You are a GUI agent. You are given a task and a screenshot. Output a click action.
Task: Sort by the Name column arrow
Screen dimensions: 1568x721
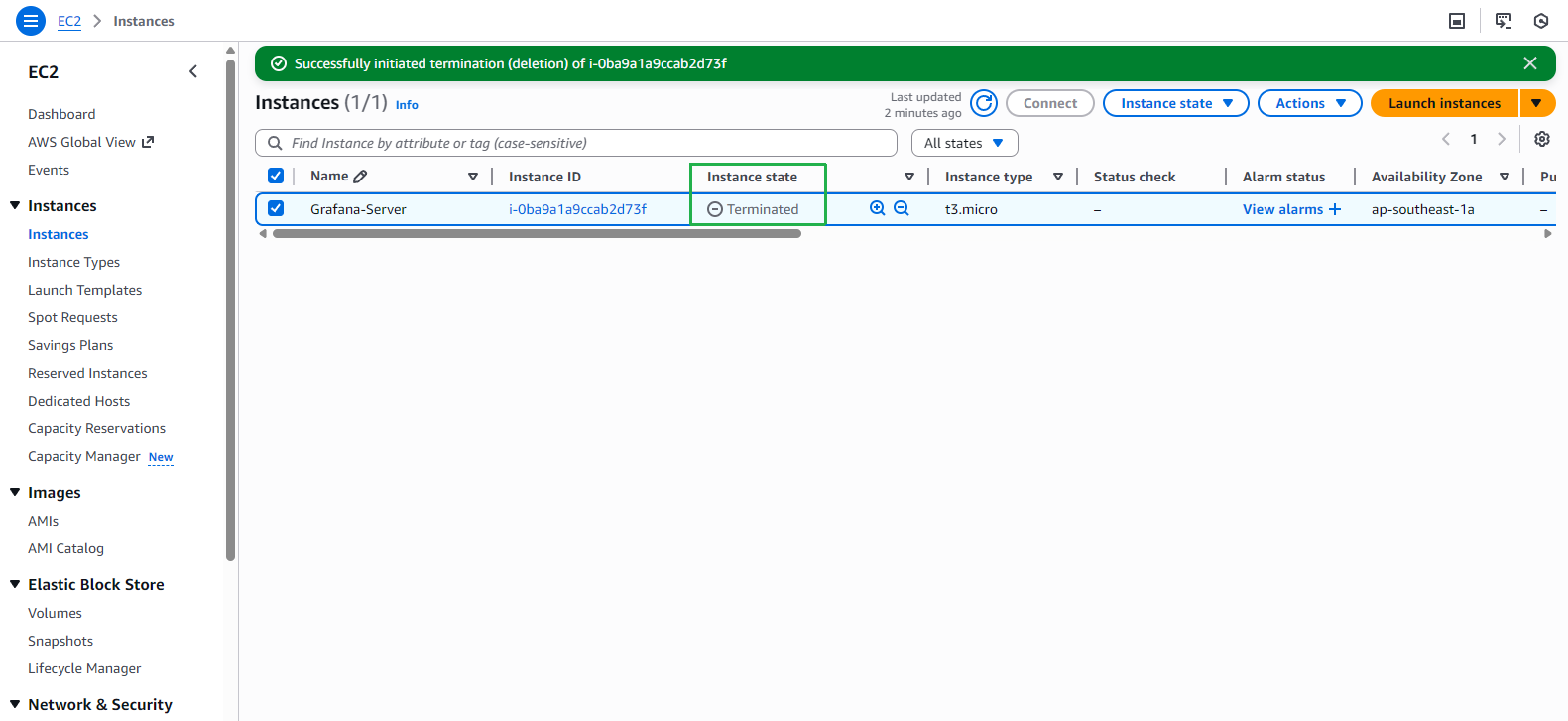coord(473,177)
